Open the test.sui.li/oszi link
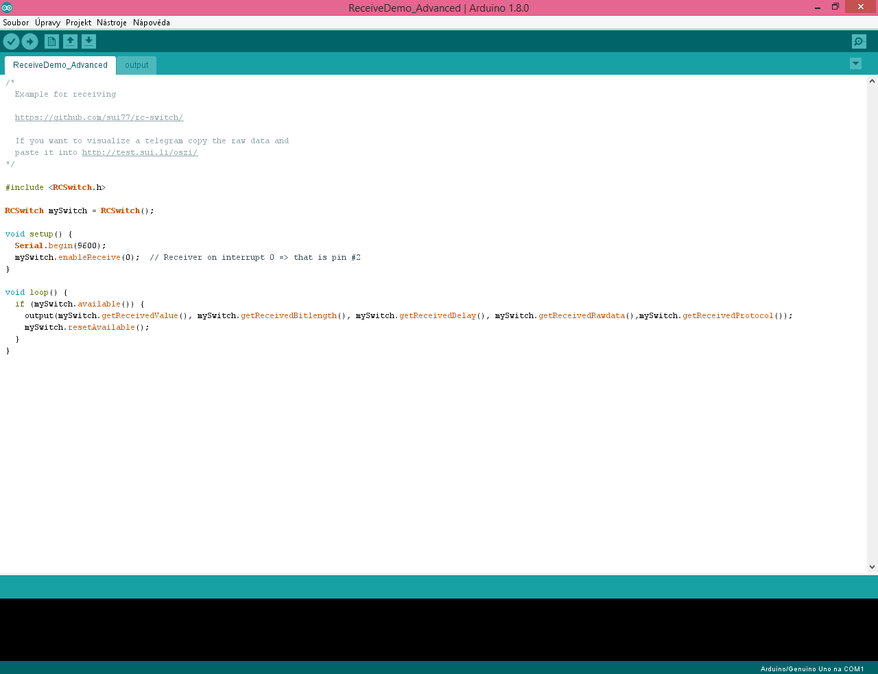 [x=140, y=153]
